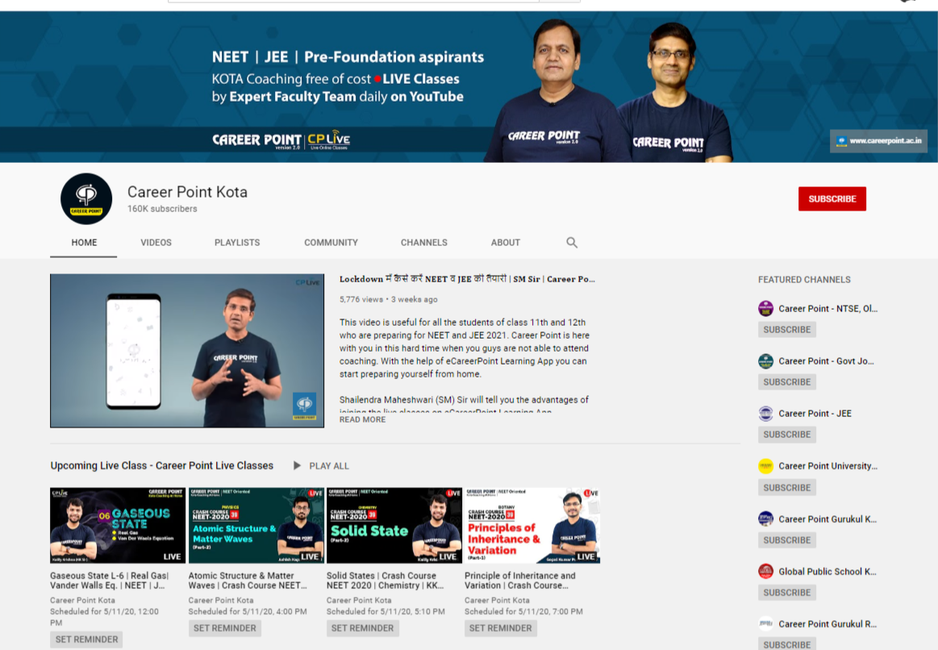The height and width of the screenshot is (650, 938).
Task: Click Atomic Structure & Matter Waves title
Action: coord(248,581)
